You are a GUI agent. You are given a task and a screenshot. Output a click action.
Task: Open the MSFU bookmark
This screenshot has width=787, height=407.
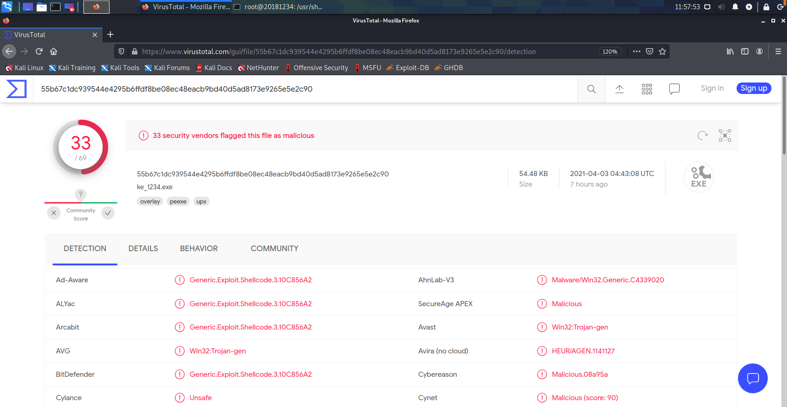[x=368, y=68]
